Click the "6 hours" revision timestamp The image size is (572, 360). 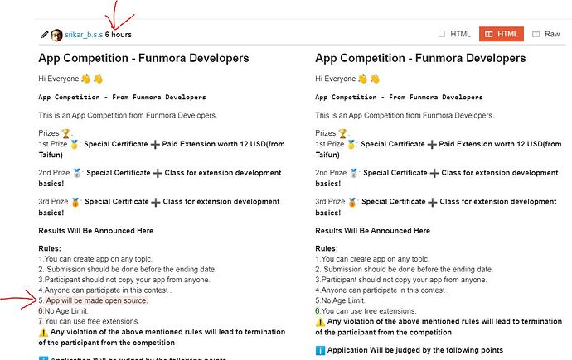click(119, 35)
